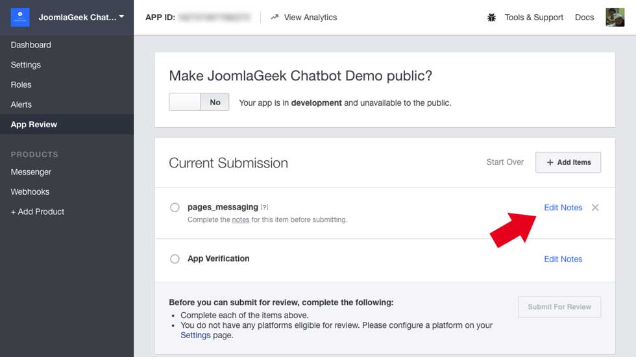The height and width of the screenshot is (357, 636).
Task: Click the JoomlaGeek app logo icon
Action: (20, 17)
